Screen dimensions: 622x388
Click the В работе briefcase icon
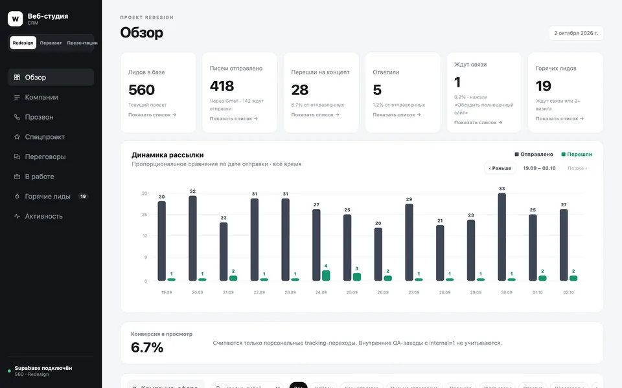[17, 176]
